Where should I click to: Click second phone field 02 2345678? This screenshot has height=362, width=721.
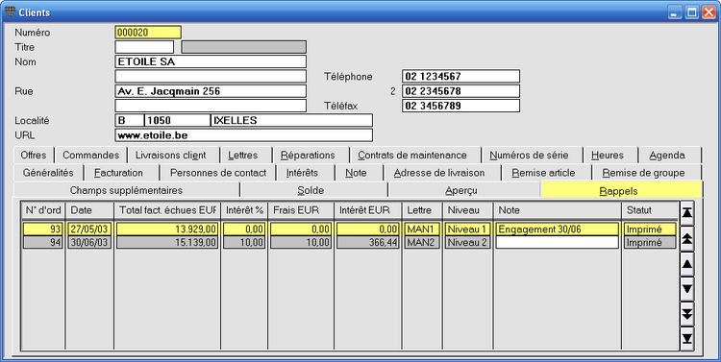click(x=460, y=91)
